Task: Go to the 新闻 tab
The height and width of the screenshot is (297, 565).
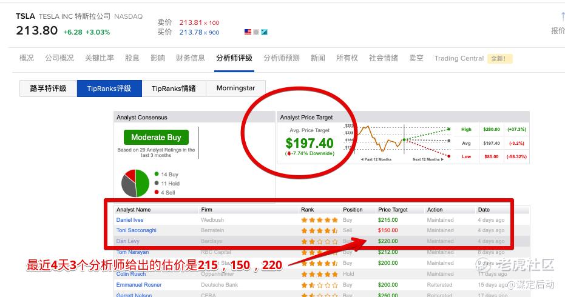Action: tap(318, 58)
